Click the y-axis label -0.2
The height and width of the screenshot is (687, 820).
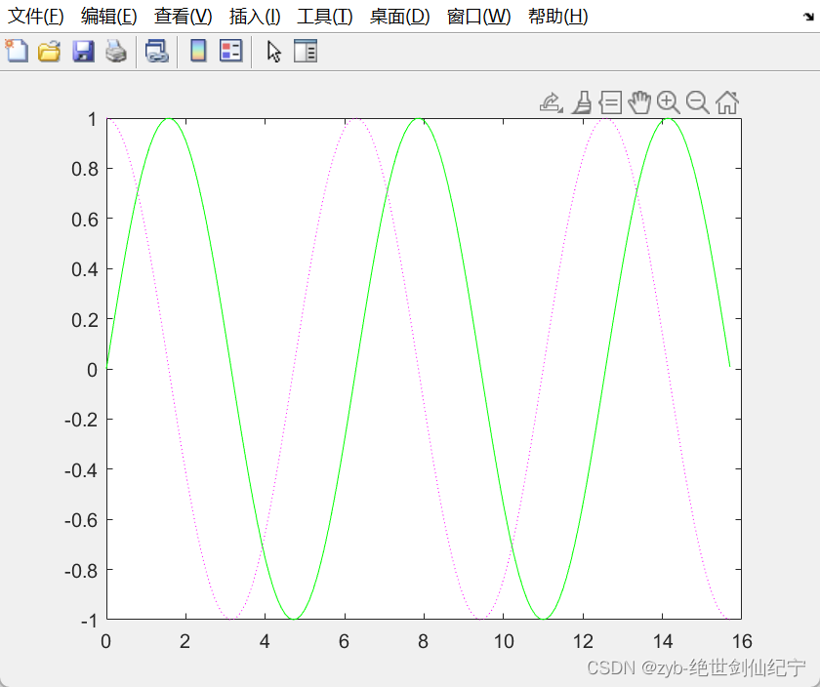(x=81, y=420)
